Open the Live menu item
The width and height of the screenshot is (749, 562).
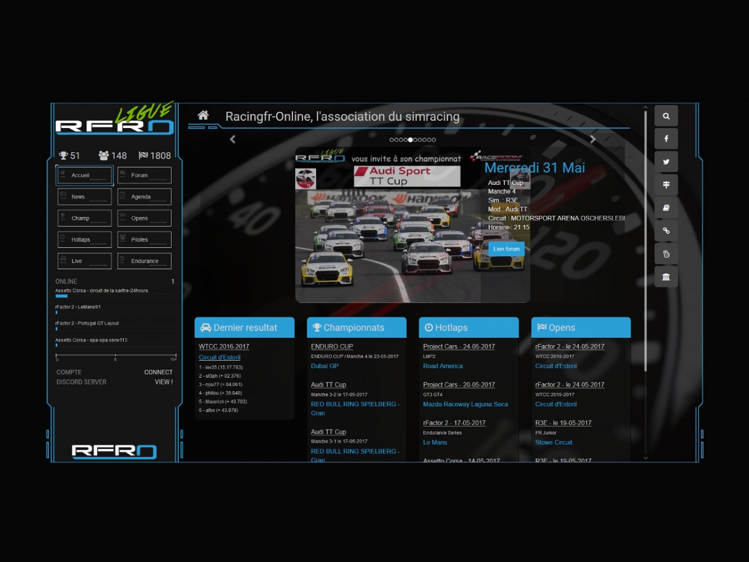click(85, 261)
